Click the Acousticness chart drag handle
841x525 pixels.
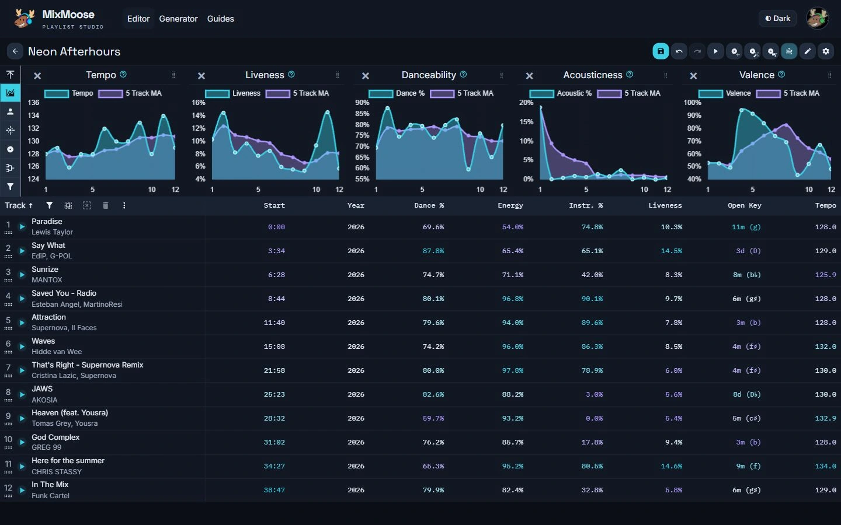pos(666,75)
